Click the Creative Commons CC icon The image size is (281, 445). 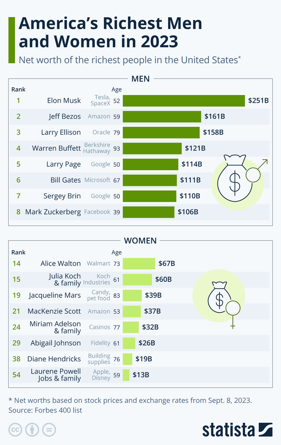tap(16, 429)
